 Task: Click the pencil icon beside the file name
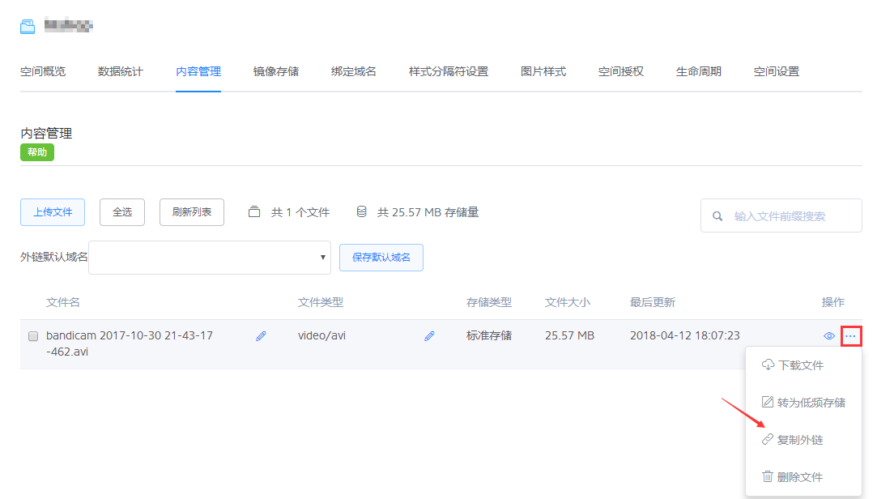[x=261, y=336]
